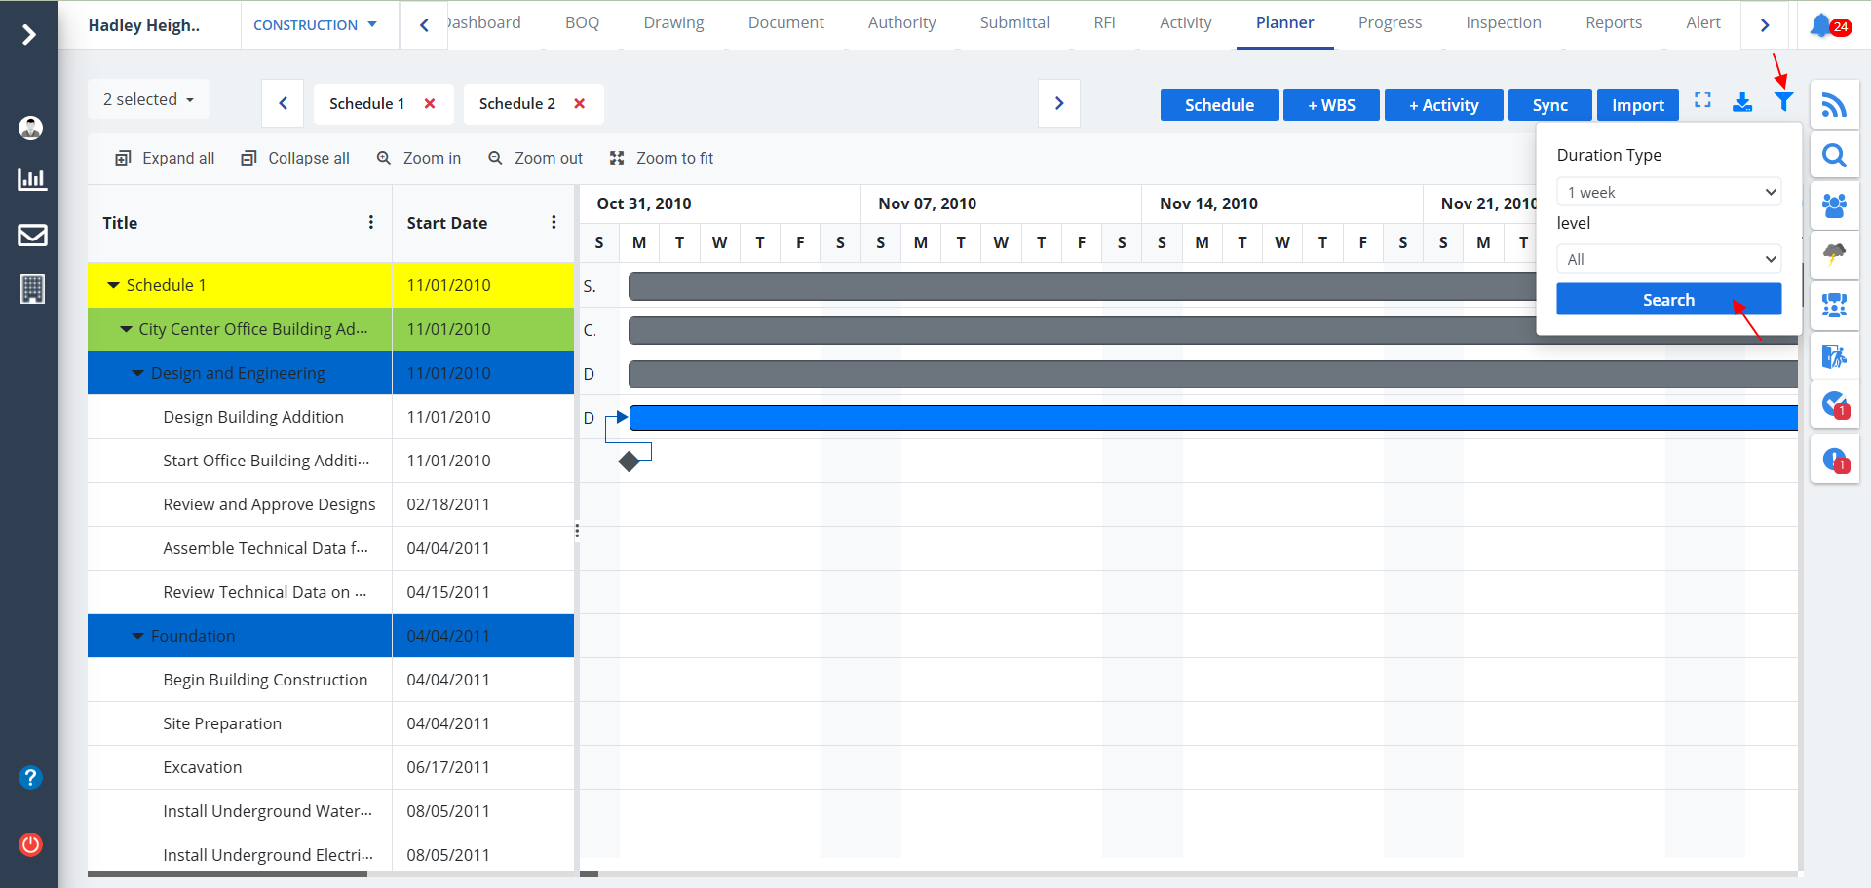
Task: Open the mail icon in left sidebar
Action: coord(32,235)
